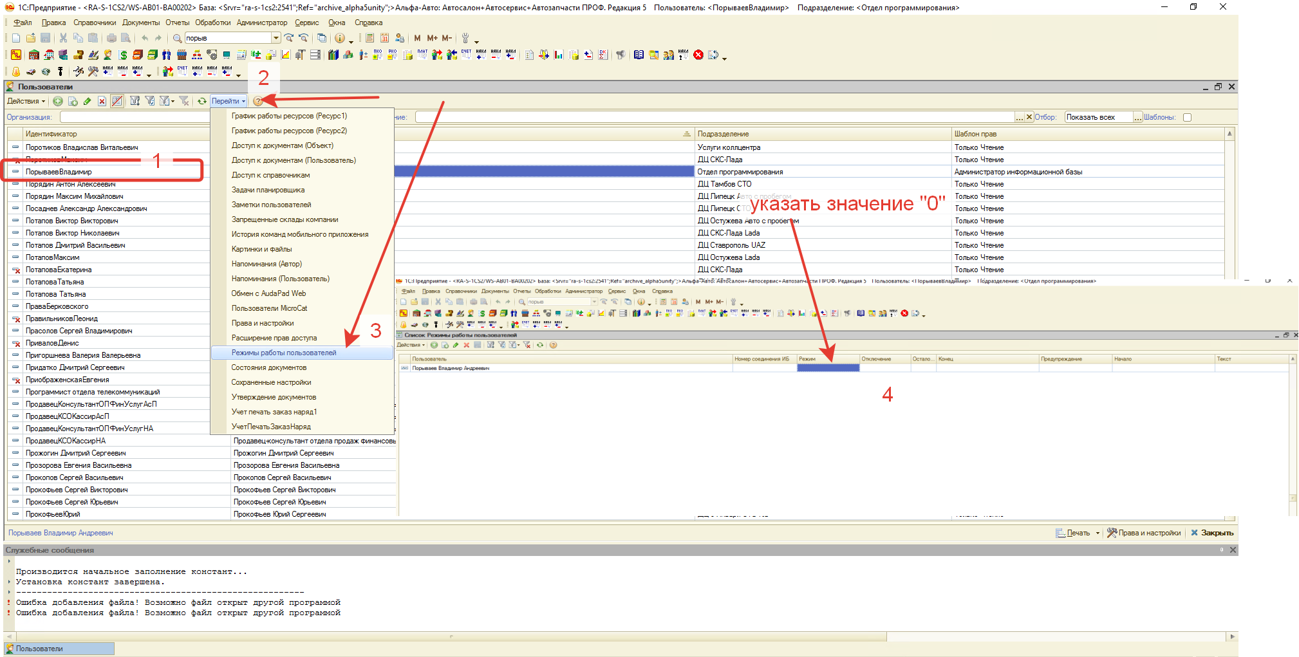The image size is (1299, 657).
Task: Open the Администратор menu
Action: point(261,23)
